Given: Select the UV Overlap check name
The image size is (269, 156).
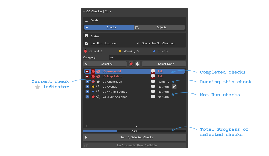Looking at the screenshot, I should tap(110, 87).
